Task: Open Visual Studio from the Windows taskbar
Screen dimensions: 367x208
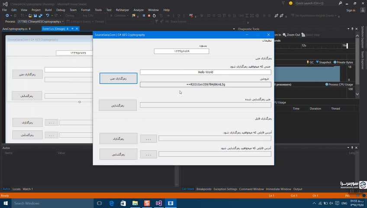Action: [x=159, y=203]
